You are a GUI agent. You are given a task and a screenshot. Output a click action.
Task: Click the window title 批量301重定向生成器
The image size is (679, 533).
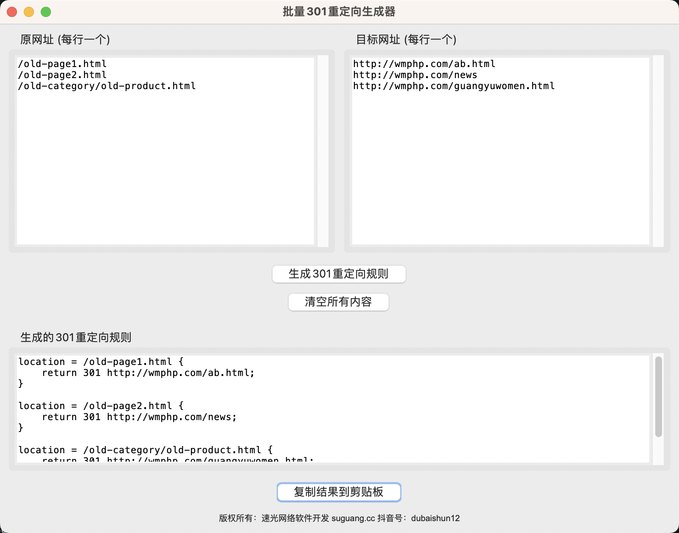[x=339, y=11]
